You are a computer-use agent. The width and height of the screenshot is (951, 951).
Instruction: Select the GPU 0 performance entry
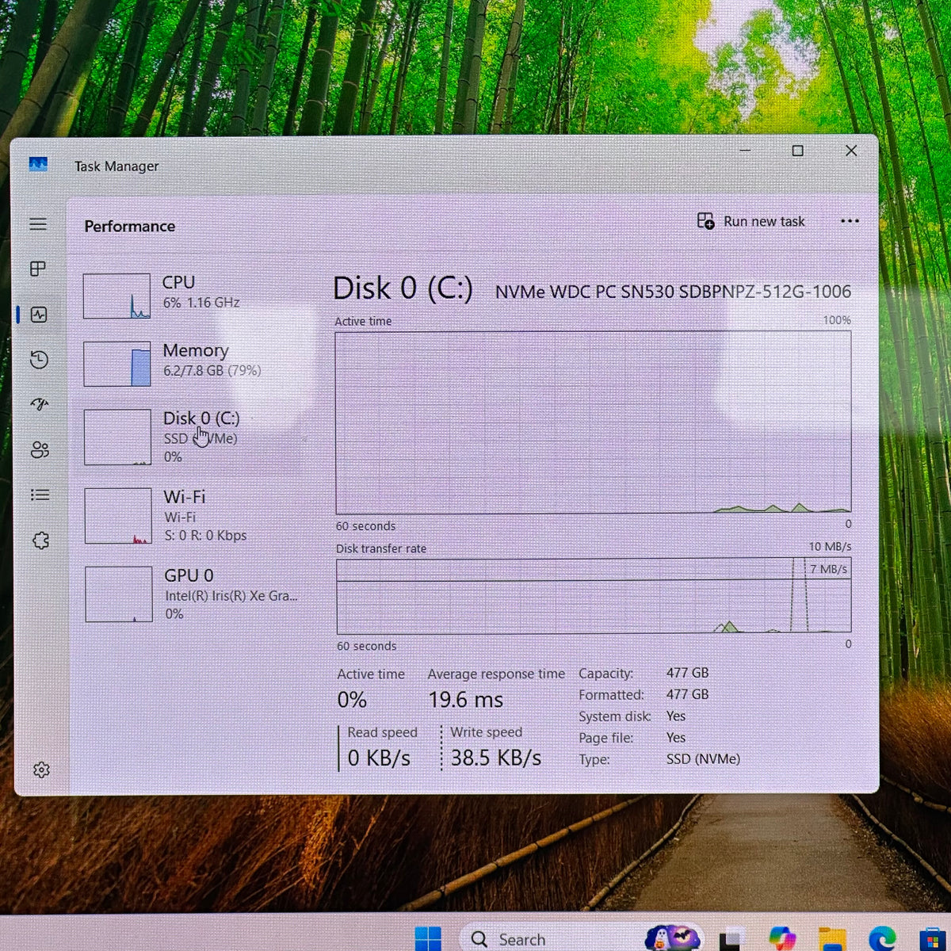point(196,594)
